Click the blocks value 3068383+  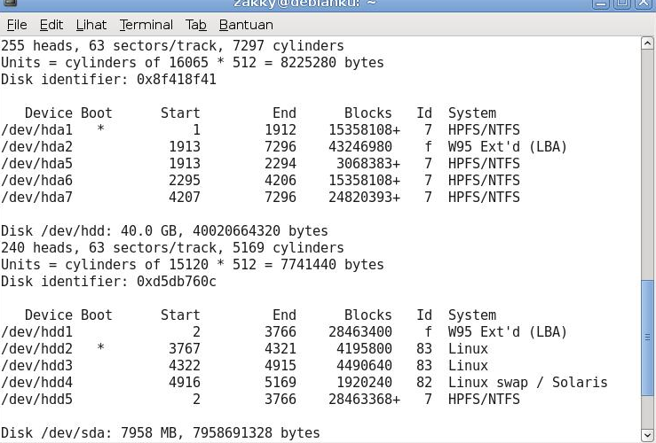click(368, 163)
